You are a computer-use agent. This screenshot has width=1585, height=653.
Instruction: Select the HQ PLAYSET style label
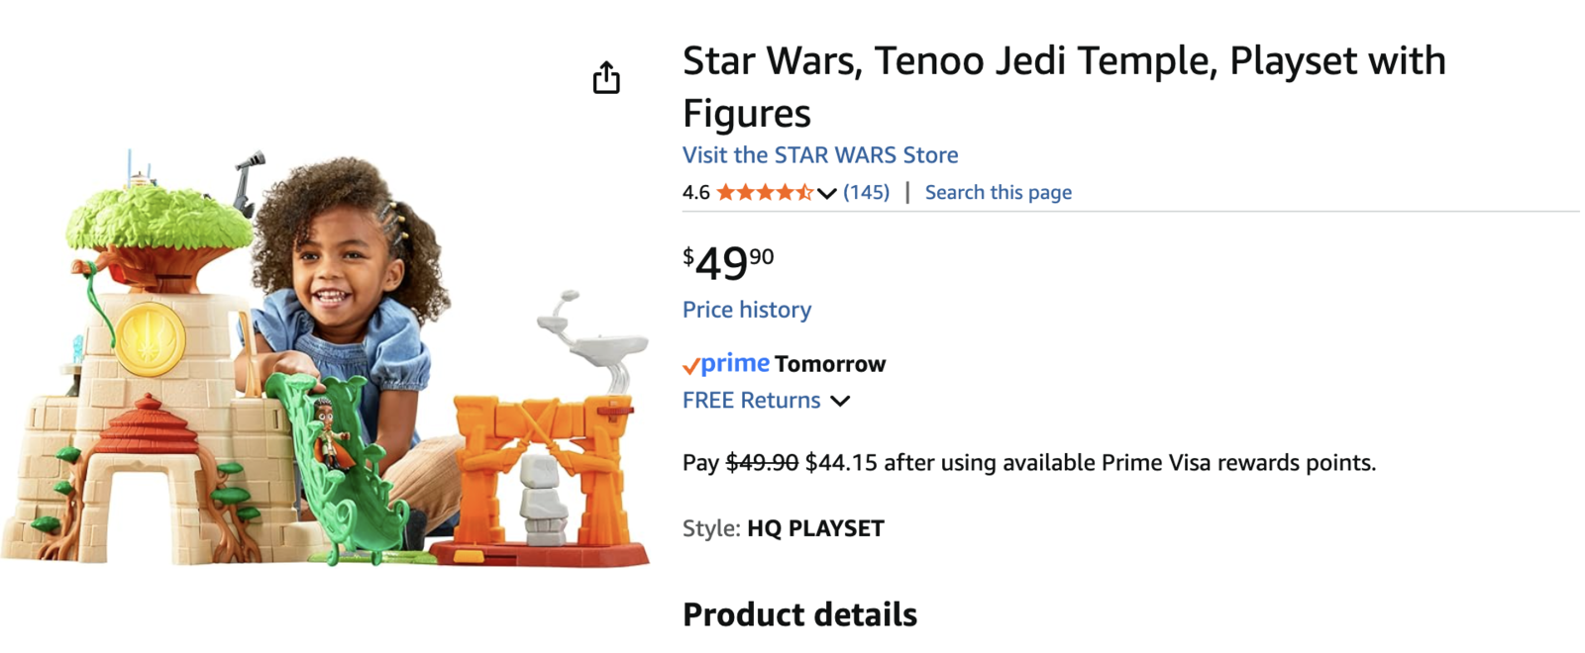pos(815,528)
